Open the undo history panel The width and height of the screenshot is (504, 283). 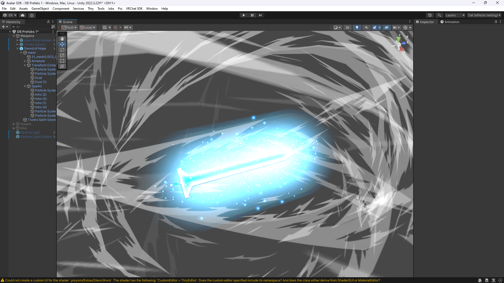430,15
